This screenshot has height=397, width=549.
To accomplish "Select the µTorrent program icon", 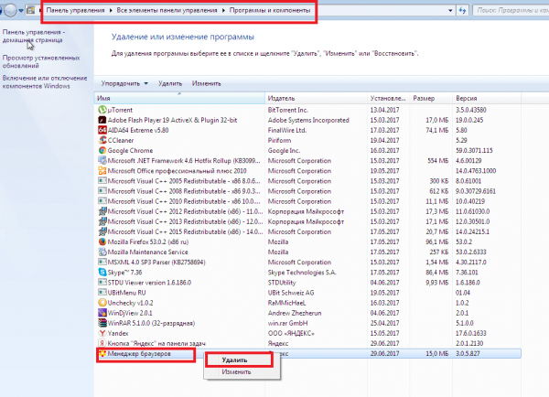I will click(x=101, y=110).
